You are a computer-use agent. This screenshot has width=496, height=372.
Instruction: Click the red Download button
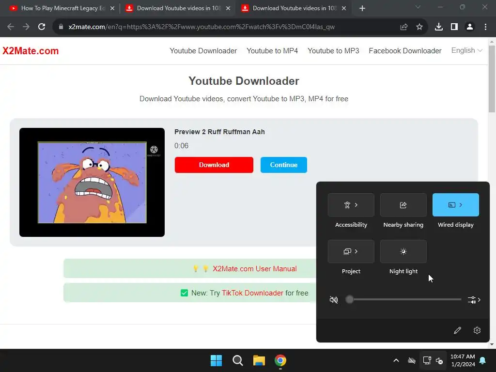coord(214,165)
